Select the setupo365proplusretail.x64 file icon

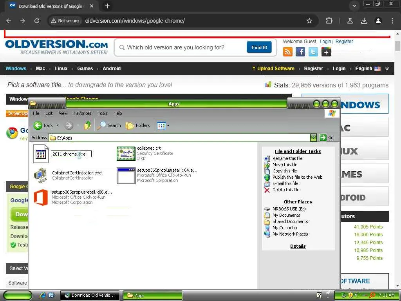tap(126, 176)
